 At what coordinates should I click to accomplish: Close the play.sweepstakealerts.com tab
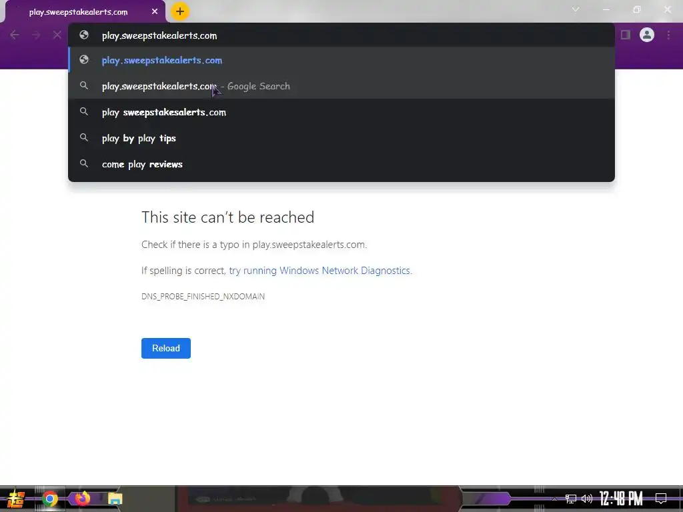155,12
